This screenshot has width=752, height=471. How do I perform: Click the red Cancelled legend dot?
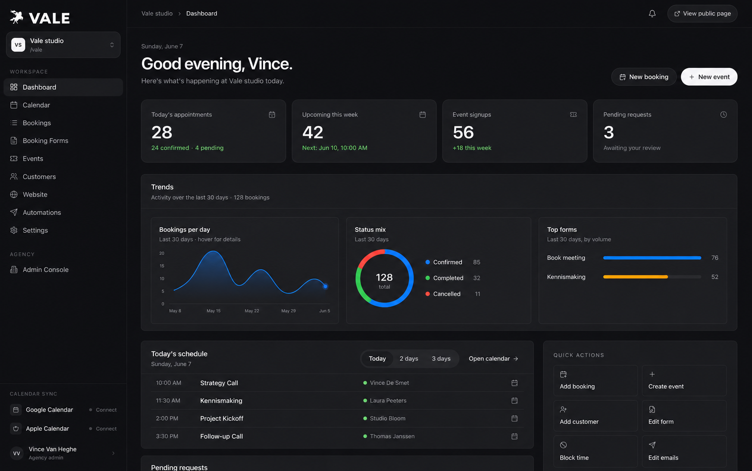point(428,294)
